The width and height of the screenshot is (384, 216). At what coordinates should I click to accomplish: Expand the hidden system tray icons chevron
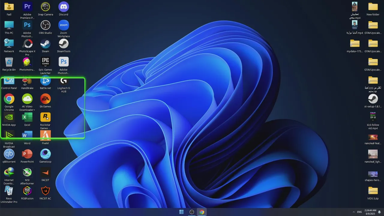tap(353, 212)
